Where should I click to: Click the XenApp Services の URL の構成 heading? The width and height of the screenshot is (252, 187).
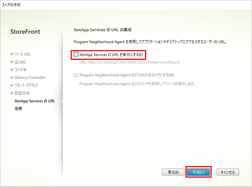pyautogui.click(x=102, y=29)
